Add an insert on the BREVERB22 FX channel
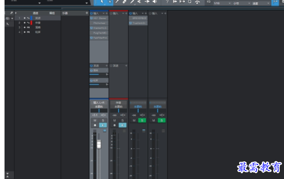Screen dimensions: 284x179 146,14
